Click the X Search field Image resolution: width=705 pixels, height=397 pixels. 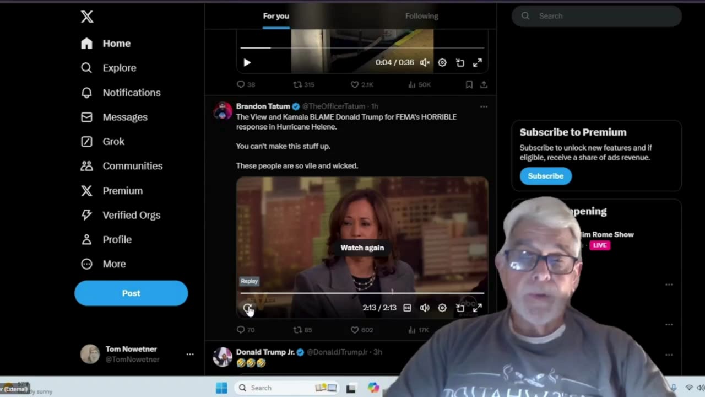point(596,16)
